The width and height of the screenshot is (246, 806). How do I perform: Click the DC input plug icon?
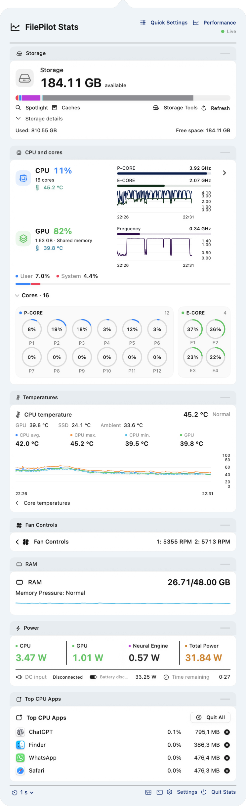(x=19, y=677)
